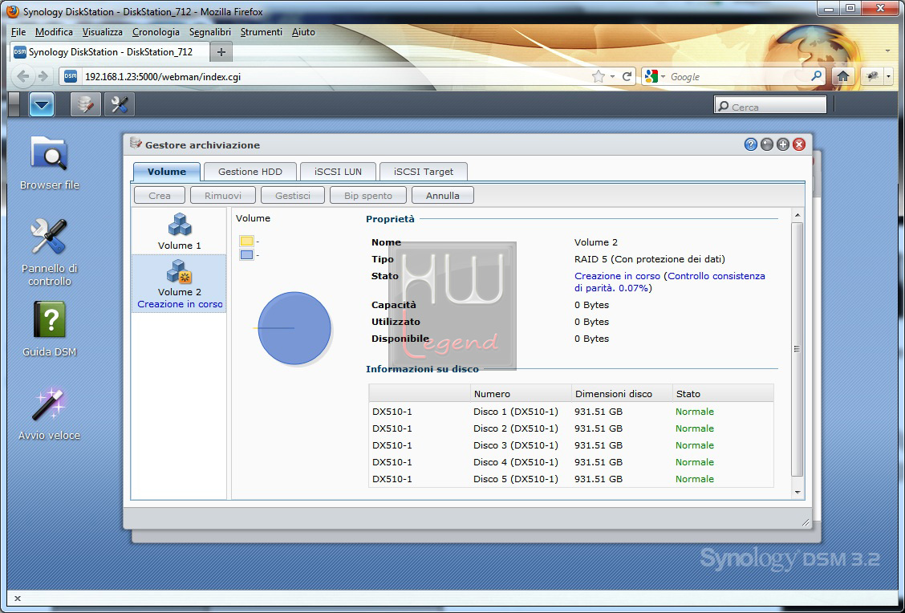Click the storage manager icon in DSM taskbar

pyautogui.click(x=85, y=104)
